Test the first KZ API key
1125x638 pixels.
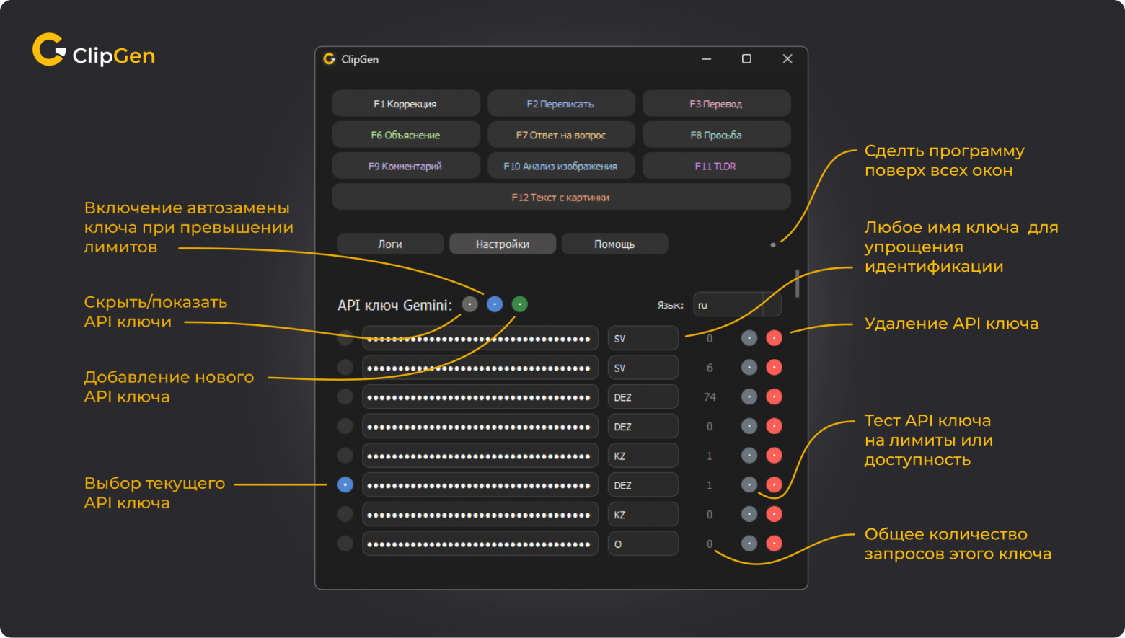coord(749,456)
